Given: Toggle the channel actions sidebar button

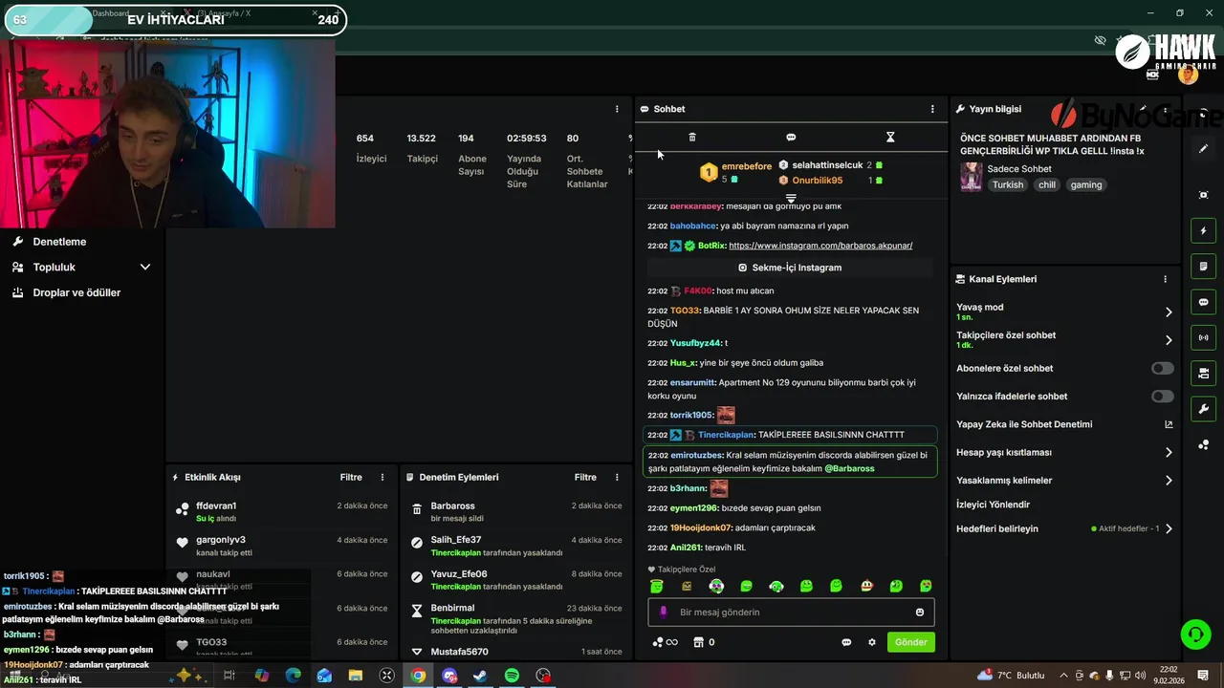Looking at the screenshot, I should 1203,373.
